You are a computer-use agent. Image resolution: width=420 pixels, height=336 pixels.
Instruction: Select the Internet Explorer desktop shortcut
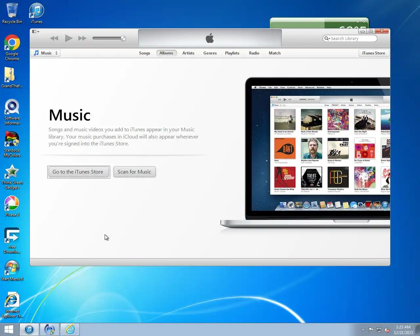12,305
